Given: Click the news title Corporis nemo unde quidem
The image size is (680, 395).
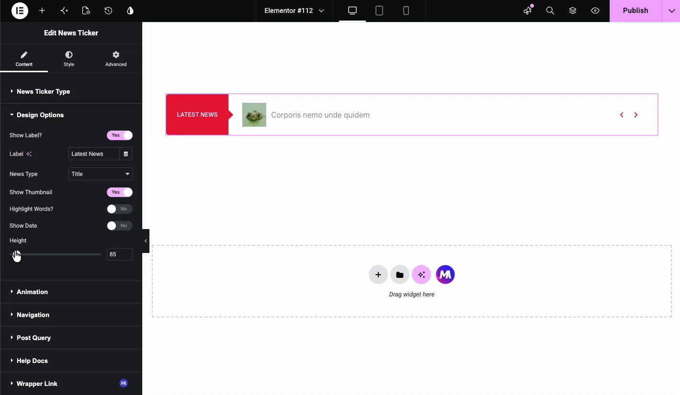Looking at the screenshot, I should 320,115.
